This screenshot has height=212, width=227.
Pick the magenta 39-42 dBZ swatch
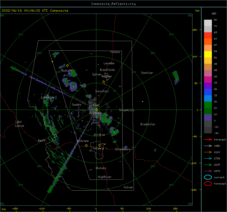coord(208,80)
